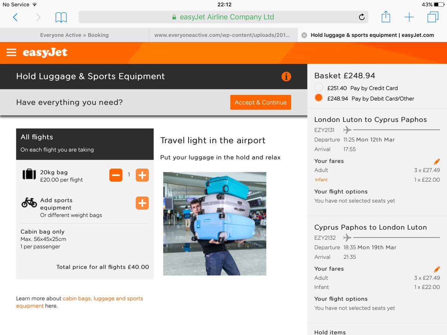
Task: Add sports equipment with plus button
Action: point(142,203)
